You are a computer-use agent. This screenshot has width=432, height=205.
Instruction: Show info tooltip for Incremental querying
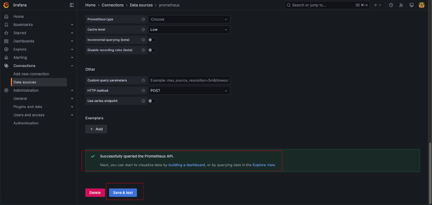coord(143,40)
